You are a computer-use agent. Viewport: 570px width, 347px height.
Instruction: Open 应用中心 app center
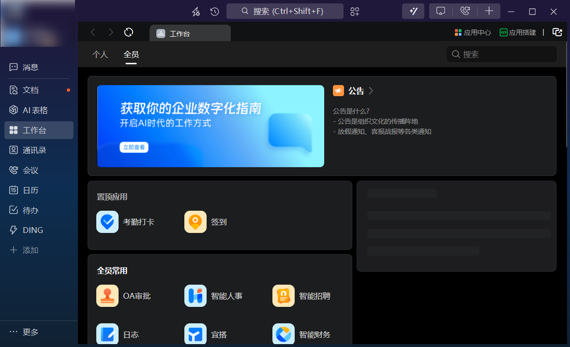[473, 33]
